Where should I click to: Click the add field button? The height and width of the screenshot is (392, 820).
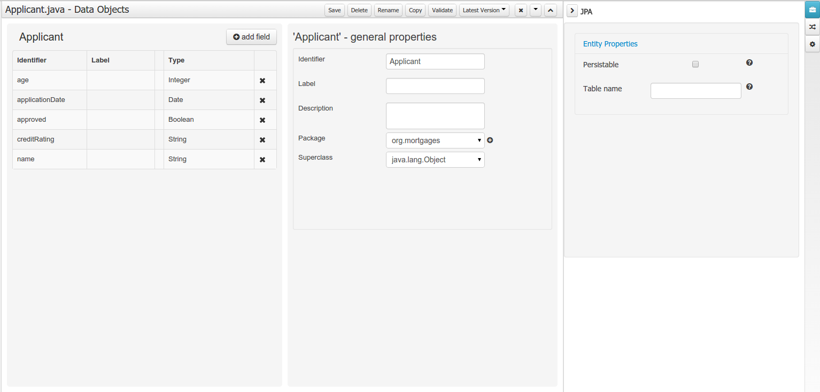click(251, 37)
